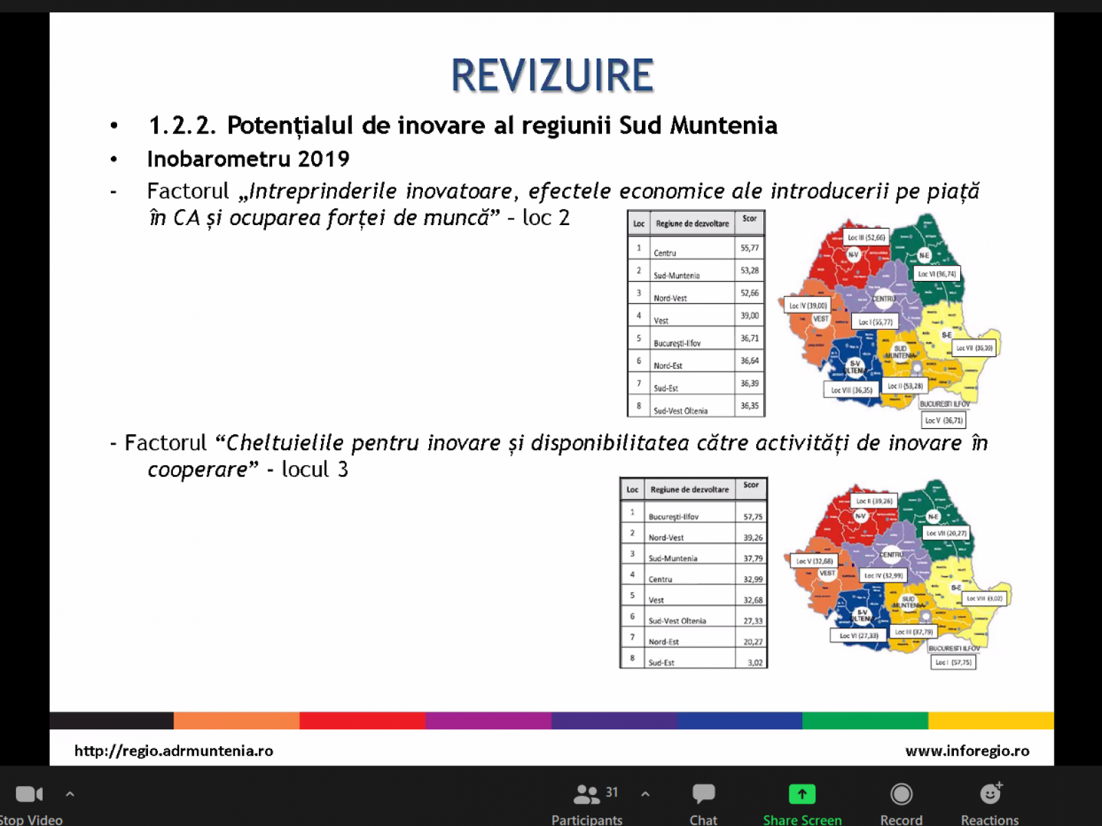Click the orange segment of color strip

236,721
